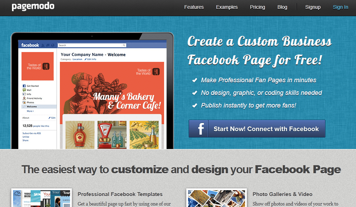Go to the Examples page
The height and width of the screenshot is (207, 356).
point(227,7)
